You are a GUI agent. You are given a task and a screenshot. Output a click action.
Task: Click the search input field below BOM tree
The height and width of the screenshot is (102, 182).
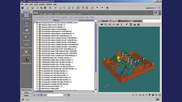(x=55, y=95)
